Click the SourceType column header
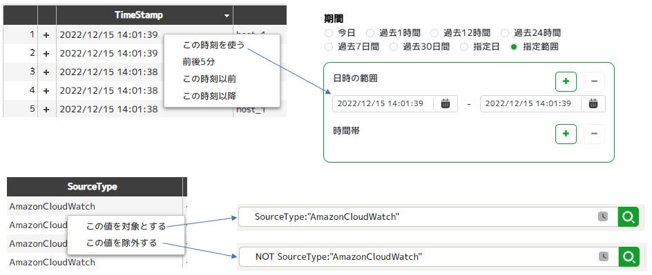This screenshot has height=275, width=652. [x=93, y=187]
